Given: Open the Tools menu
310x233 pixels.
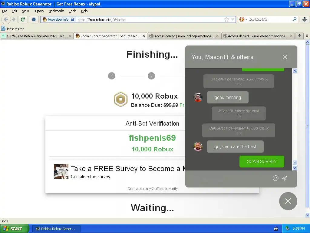Looking at the screenshot, I should pos(73,11).
